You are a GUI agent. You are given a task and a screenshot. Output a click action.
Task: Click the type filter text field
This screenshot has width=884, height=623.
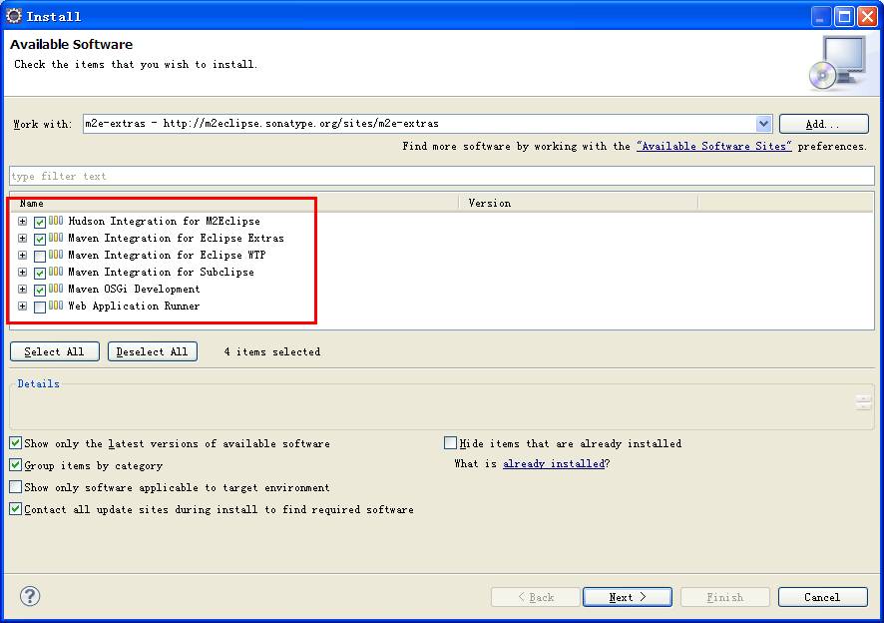(442, 176)
